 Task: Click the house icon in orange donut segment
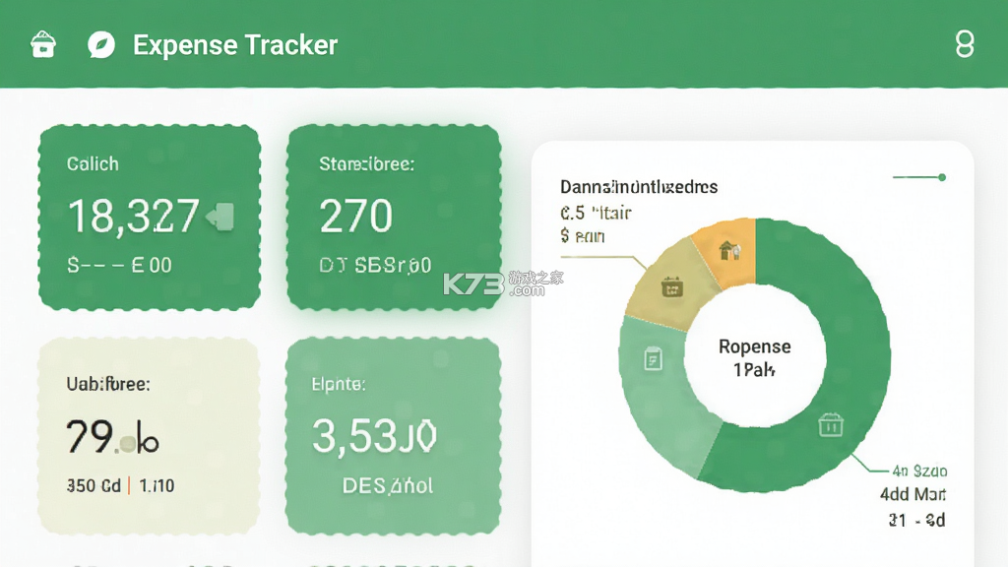pyautogui.click(x=729, y=250)
